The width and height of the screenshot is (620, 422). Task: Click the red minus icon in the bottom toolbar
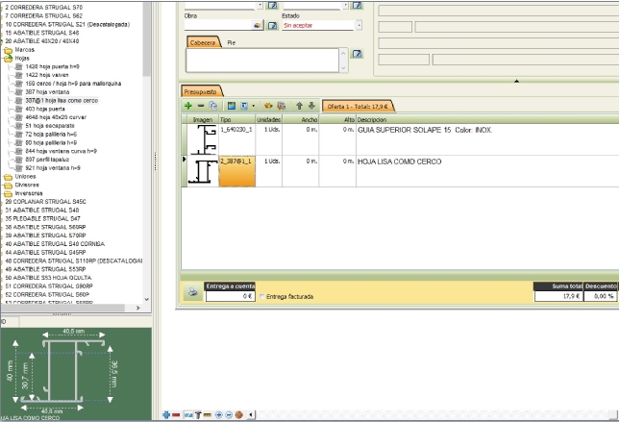coord(176,415)
